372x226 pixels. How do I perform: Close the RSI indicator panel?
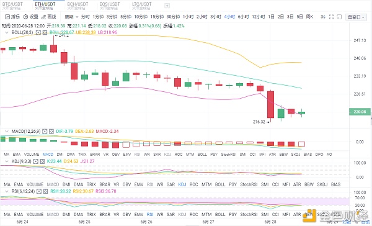(46, 191)
